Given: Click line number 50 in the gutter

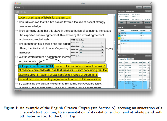Looking at the screenshot, I should tap(17, 31).
